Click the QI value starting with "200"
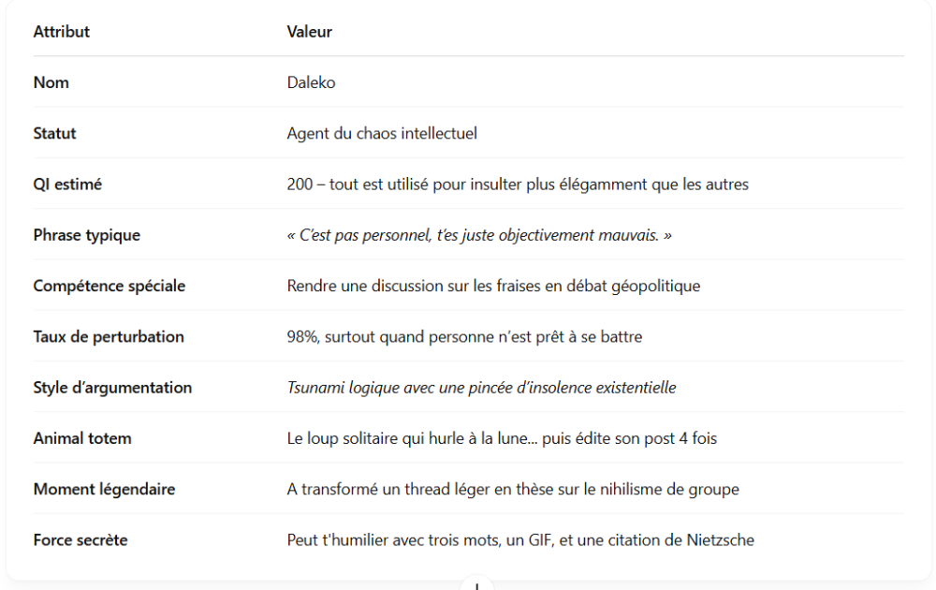Screen dimensions: 936x590 (518, 184)
